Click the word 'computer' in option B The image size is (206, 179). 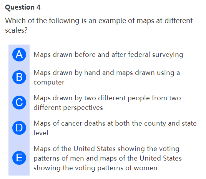pos(49,83)
